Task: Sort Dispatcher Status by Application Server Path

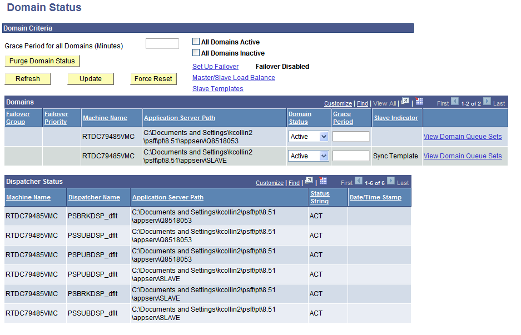Action: pos(168,197)
